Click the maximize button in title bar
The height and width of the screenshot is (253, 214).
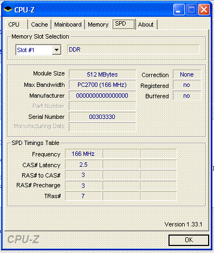(x=191, y=10)
